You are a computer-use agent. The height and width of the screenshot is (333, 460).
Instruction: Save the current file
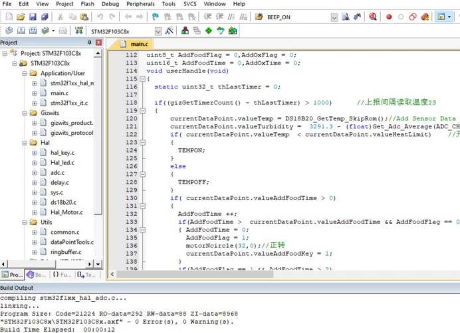33,17
